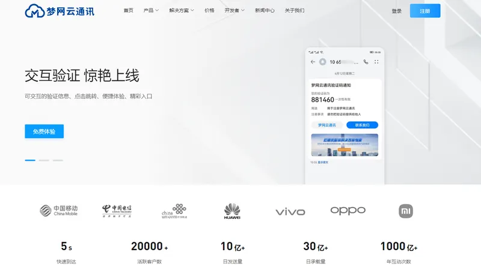Click the 显示原文 link in phone
This screenshot has height=273, width=481.
point(323,163)
